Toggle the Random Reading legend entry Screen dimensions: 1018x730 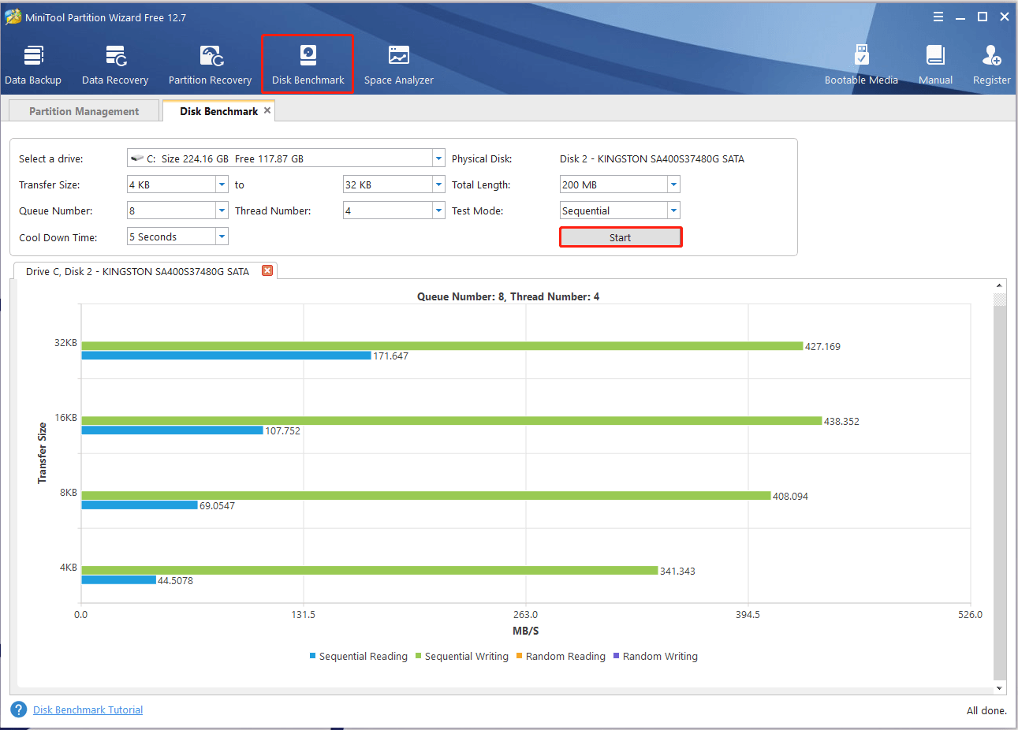561,656
